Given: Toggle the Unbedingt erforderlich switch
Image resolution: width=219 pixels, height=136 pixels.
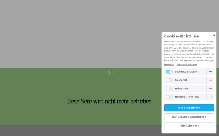Looking at the screenshot, I should pos(169,71).
